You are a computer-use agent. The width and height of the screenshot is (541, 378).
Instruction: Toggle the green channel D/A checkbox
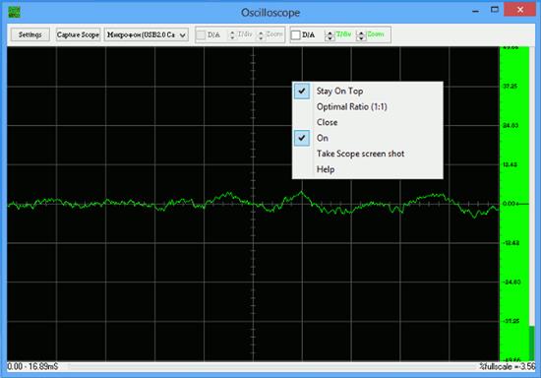tap(296, 34)
